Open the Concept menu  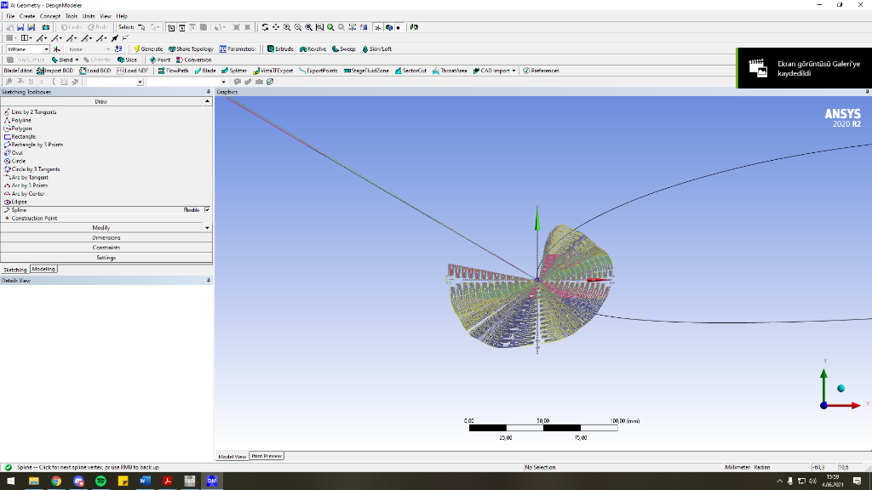[x=51, y=15]
